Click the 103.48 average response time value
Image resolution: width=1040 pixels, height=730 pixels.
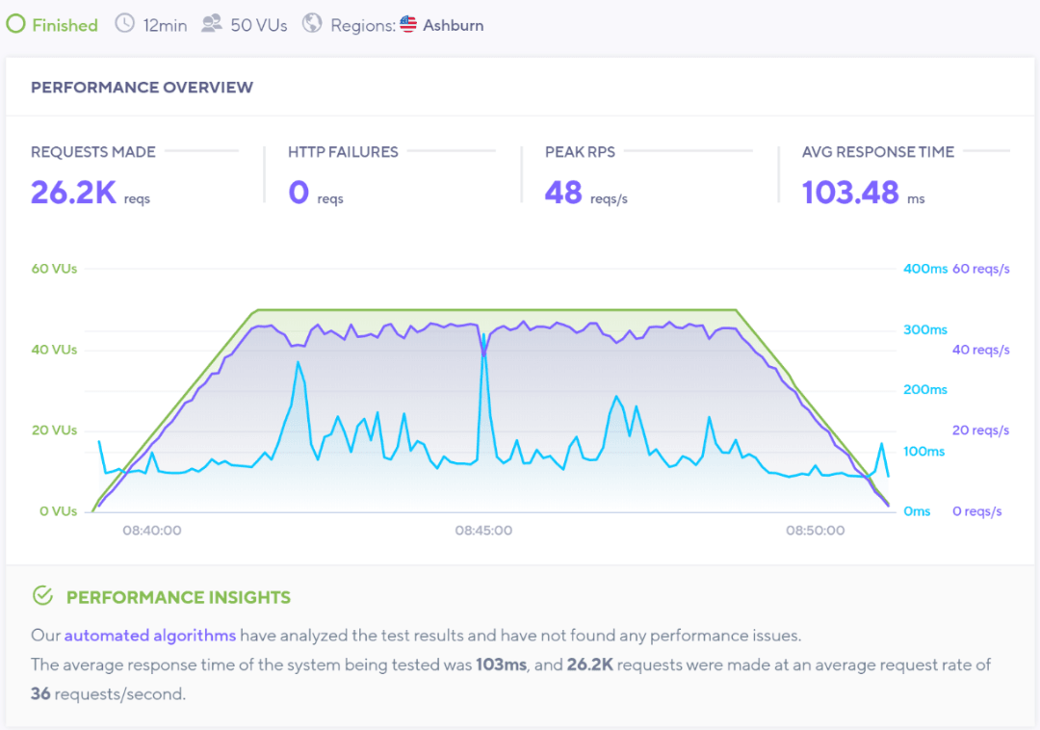pos(850,193)
